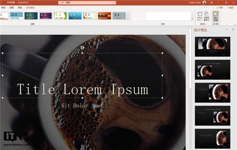
Task: Apply the gray-blue theme thumbnail
Action: (119, 16)
